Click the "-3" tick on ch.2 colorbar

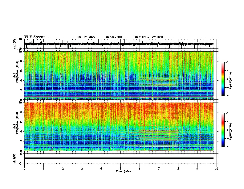click(227, 113)
